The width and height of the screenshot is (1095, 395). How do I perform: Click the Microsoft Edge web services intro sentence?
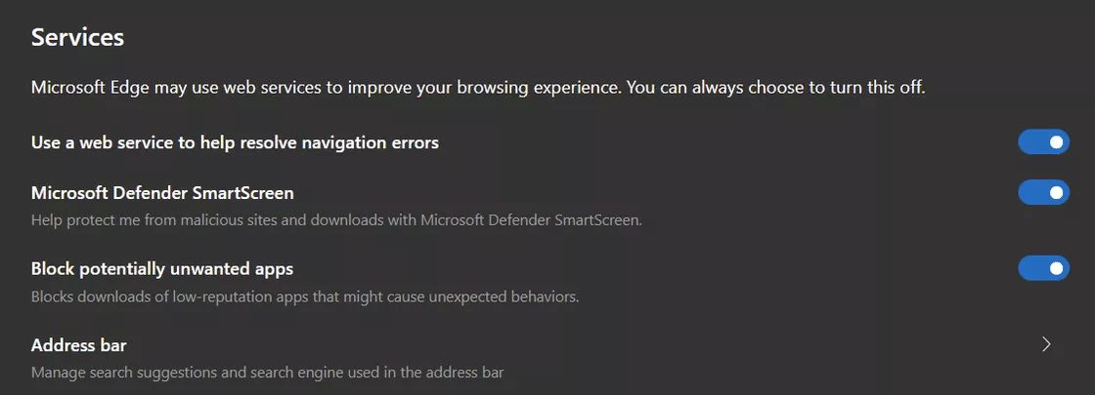[x=478, y=89]
